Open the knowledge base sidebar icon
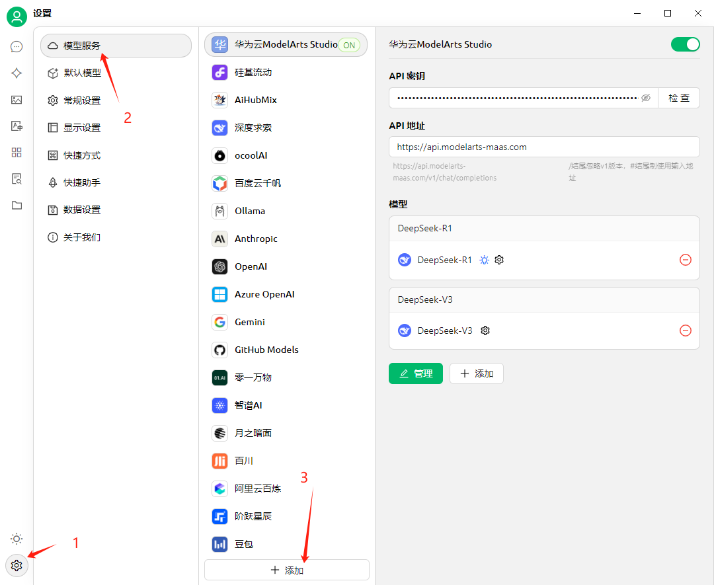 pyautogui.click(x=17, y=179)
